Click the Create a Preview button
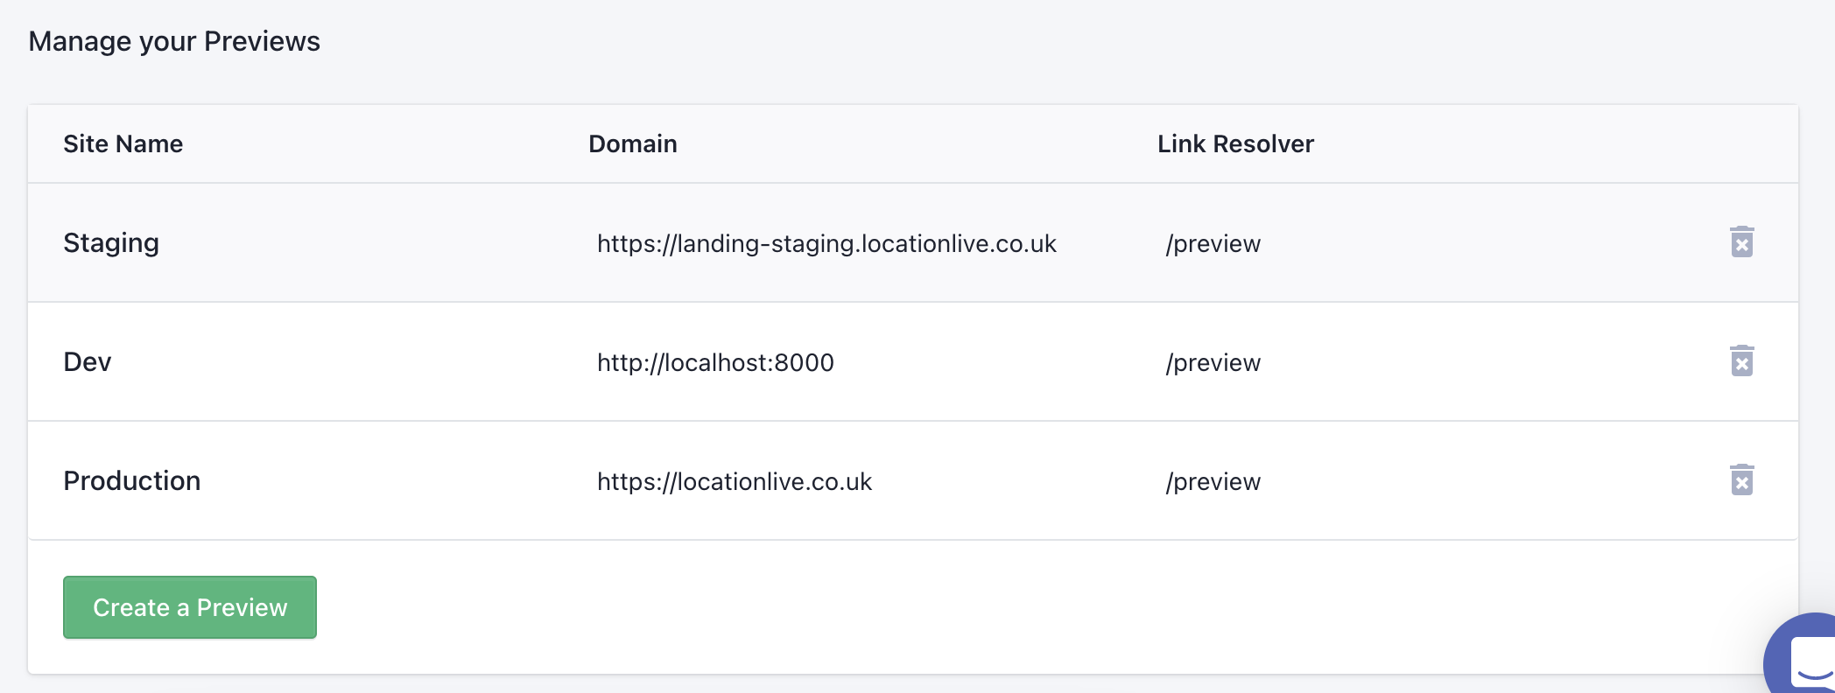This screenshot has width=1835, height=693. tap(189, 606)
